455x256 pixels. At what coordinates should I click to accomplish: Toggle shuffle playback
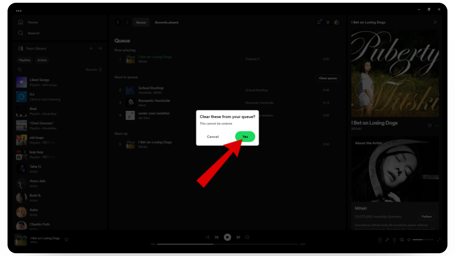click(x=208, y=237)
